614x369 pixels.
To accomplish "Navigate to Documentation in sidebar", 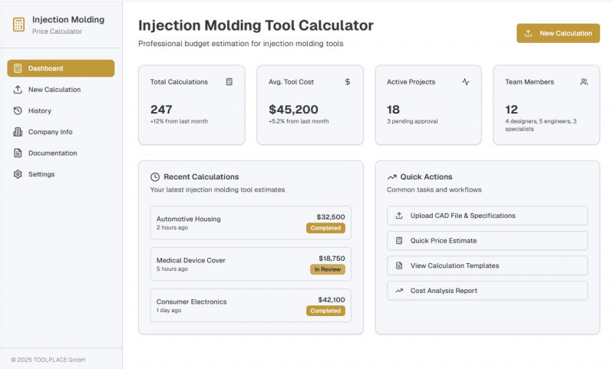I will (x=52, y=153).
